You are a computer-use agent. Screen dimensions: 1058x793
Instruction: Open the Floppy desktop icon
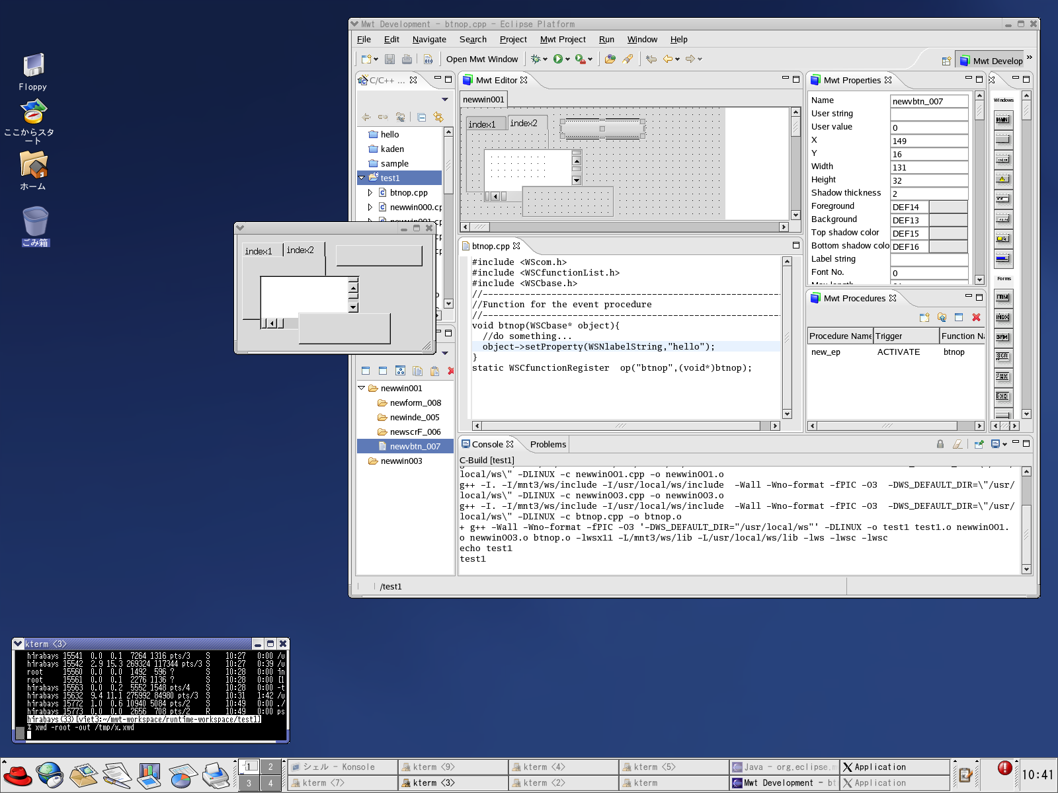tap(33, 72)
